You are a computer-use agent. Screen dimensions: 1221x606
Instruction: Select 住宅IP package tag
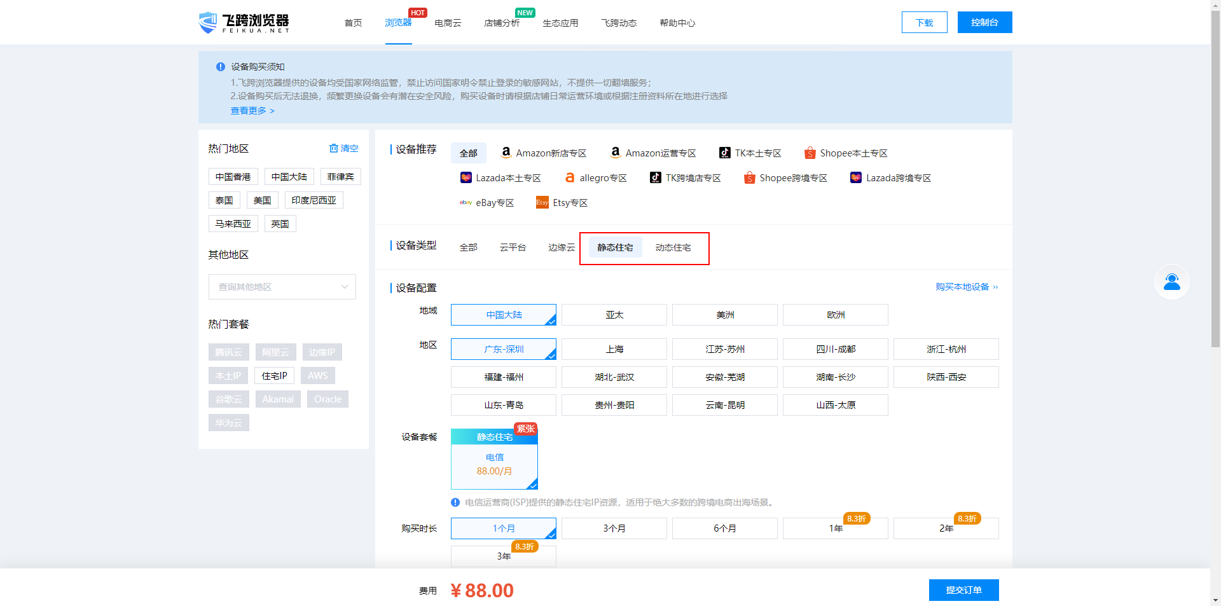pos(275,376)
